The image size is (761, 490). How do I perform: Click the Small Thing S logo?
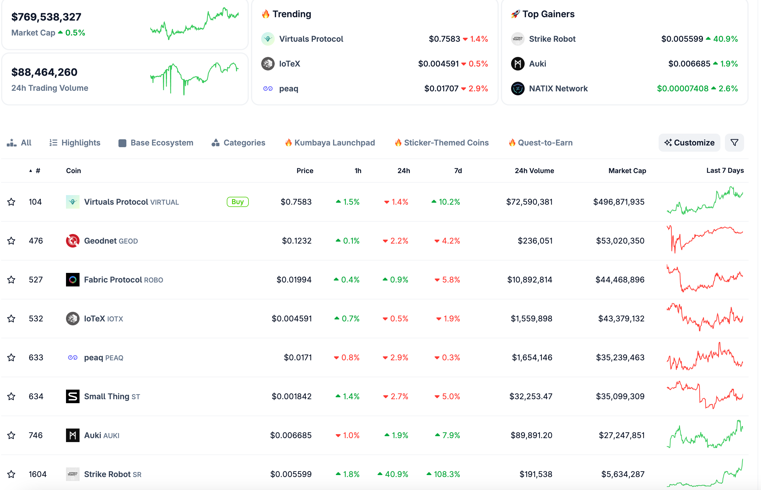72,396
